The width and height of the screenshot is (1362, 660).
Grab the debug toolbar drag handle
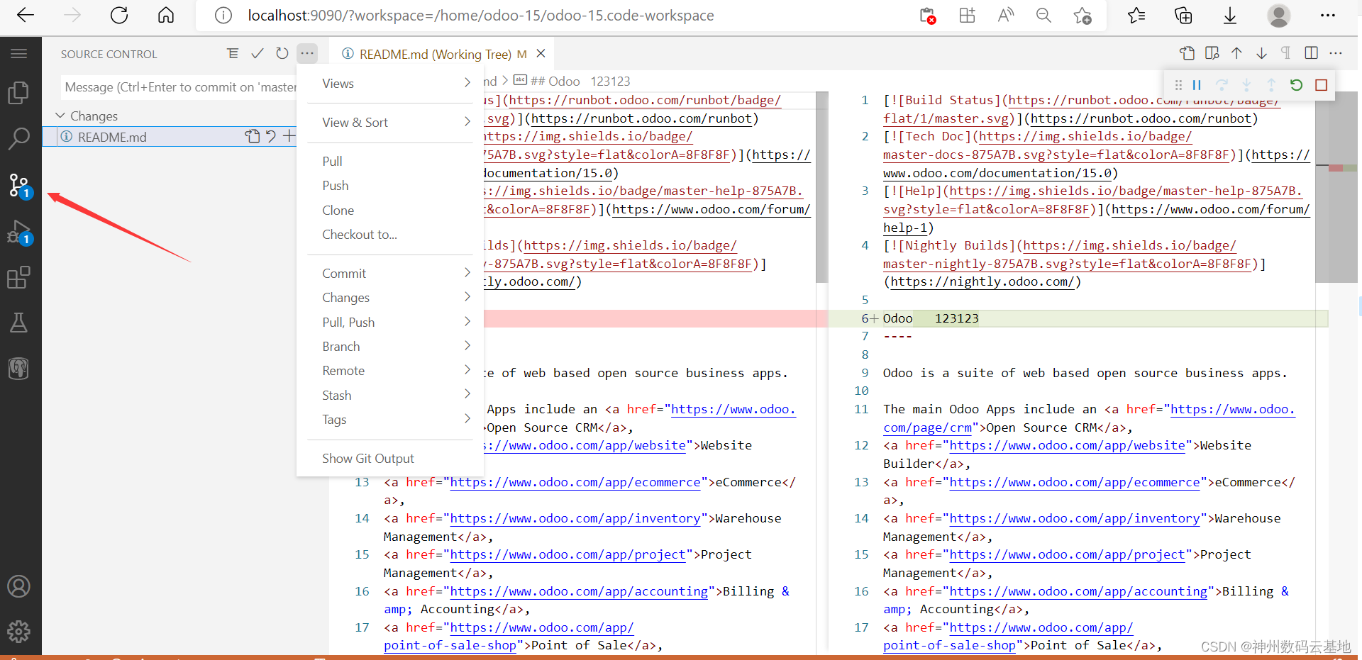coord(1178,85)
